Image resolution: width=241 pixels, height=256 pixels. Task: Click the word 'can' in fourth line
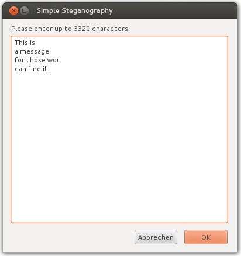click(x=20, y=69)
